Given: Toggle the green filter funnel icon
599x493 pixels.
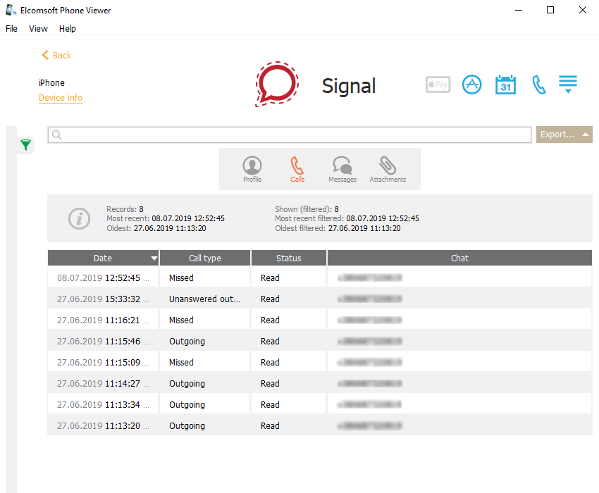Looking at the screenshot, I should pyautogui.click(x=26, y=145).
